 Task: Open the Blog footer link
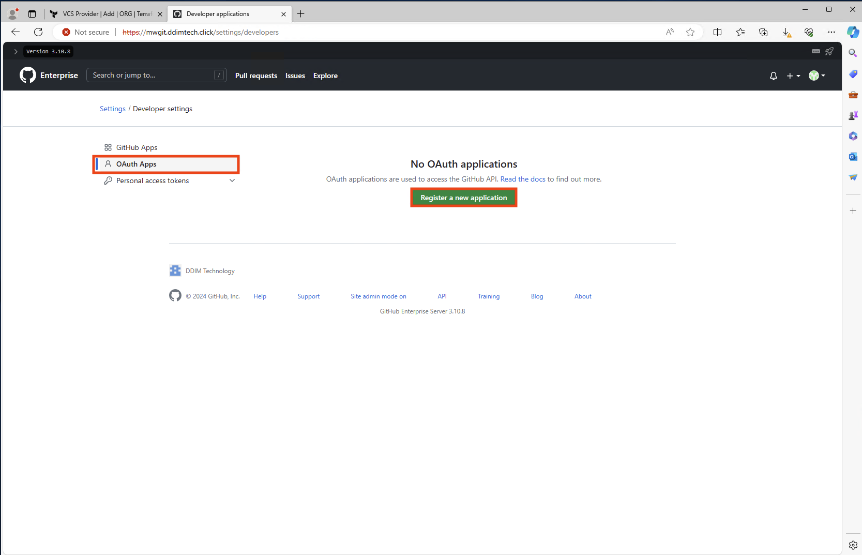click(x=537, y=296)
